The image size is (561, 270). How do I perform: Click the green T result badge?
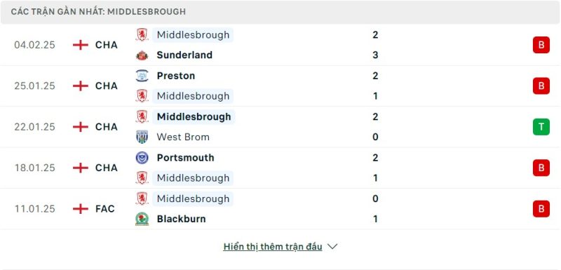541,127
